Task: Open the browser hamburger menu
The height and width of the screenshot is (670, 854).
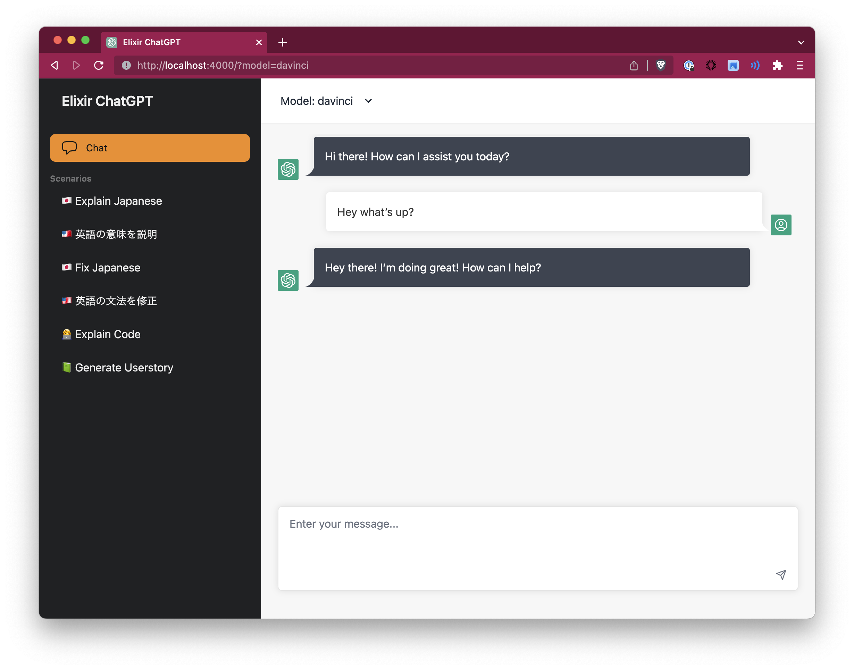Action: pyautogui.click(x=799, y=65)
